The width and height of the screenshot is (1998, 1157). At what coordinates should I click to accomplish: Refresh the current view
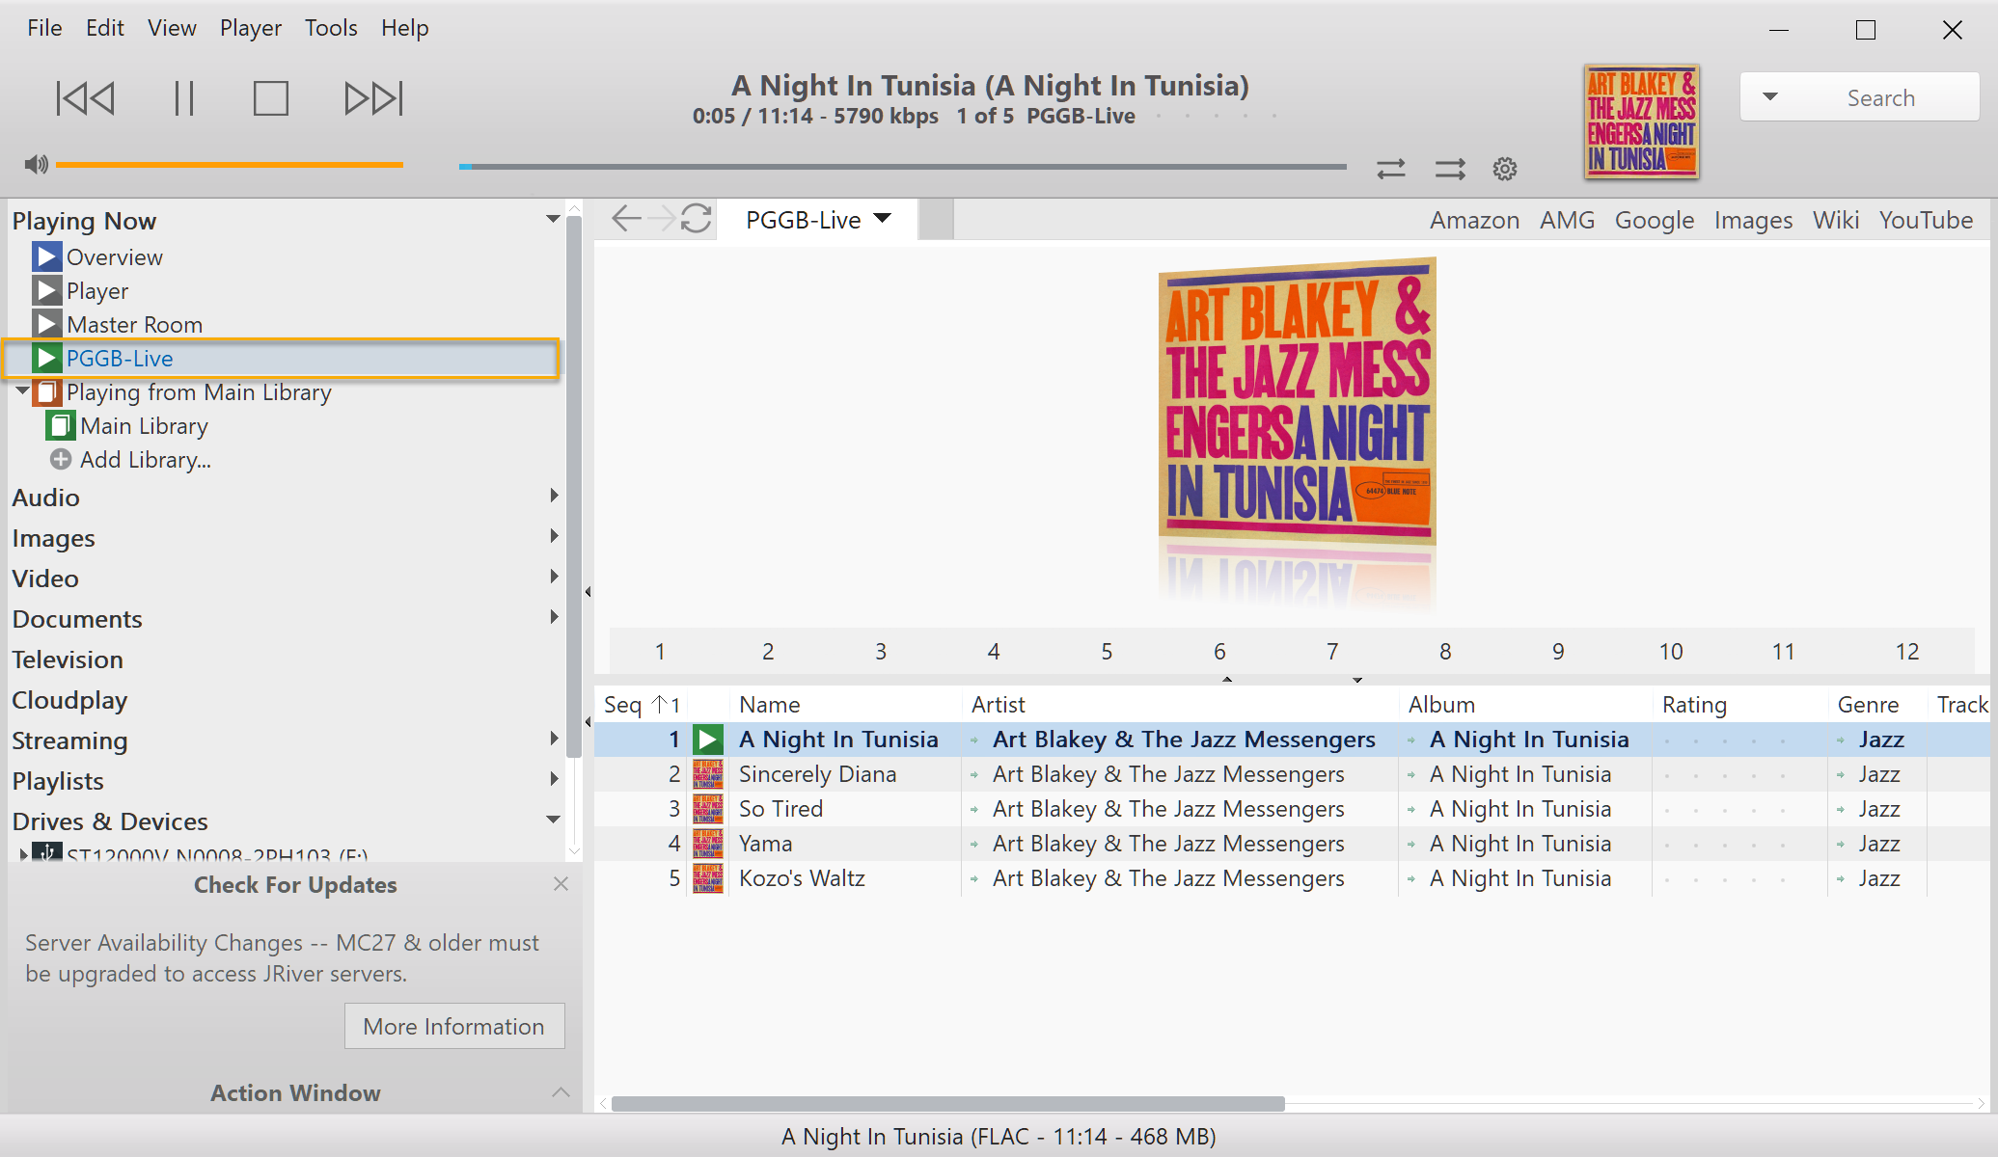coord(696,219)
